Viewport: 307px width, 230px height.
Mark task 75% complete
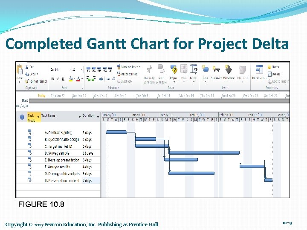(x=105, y=69)
